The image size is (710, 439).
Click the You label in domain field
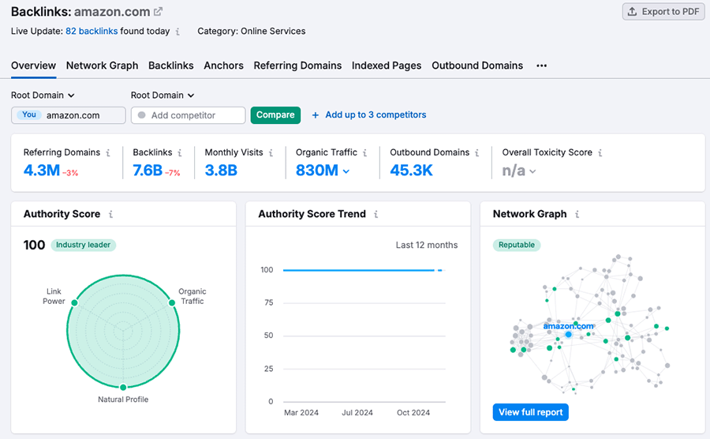pyautogui.click(x=29, y=114)
